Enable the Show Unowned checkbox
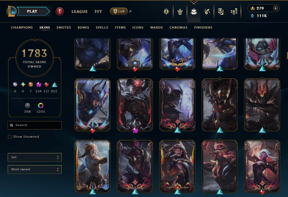The height and width of the screenshot is (197, 288). click(x=10, y=137)
